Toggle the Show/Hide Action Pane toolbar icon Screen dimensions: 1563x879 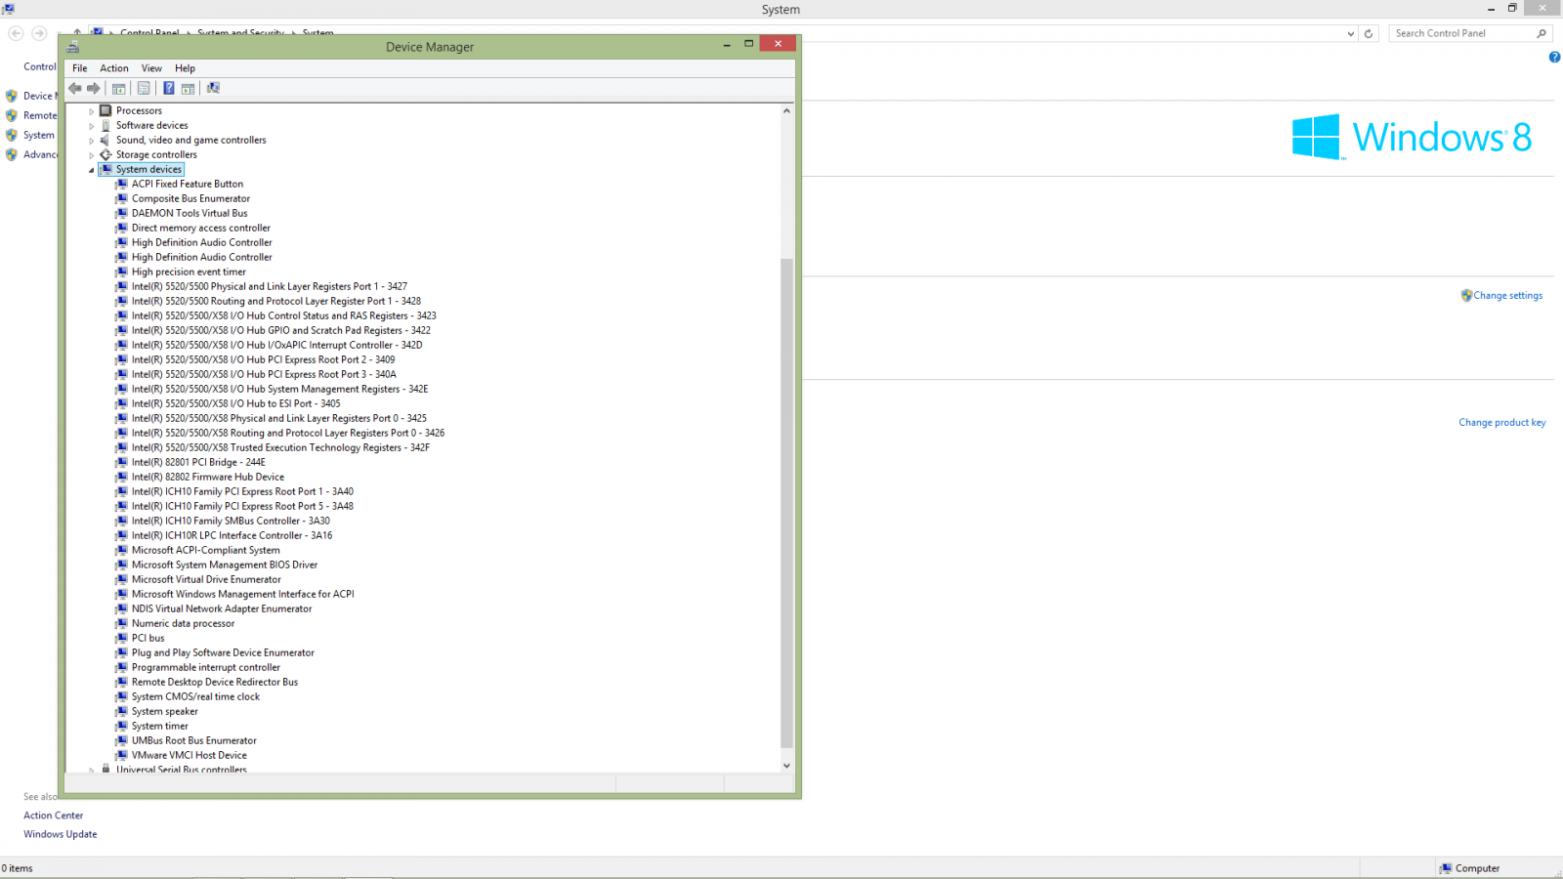point(189,88)
